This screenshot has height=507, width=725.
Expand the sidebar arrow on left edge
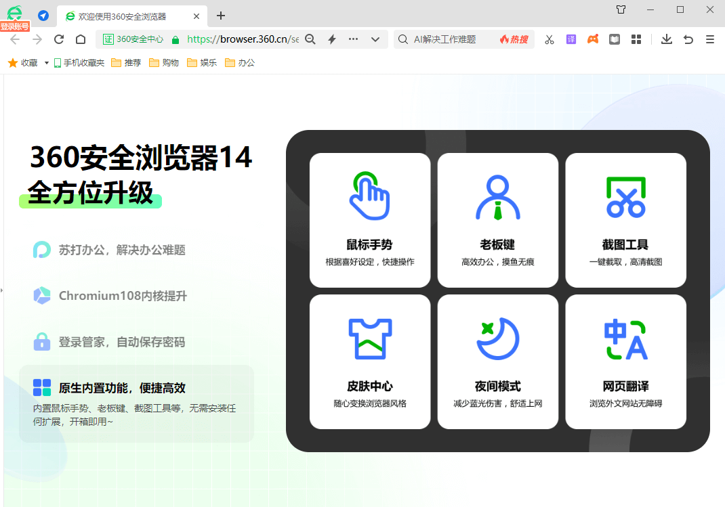point(2,290)
